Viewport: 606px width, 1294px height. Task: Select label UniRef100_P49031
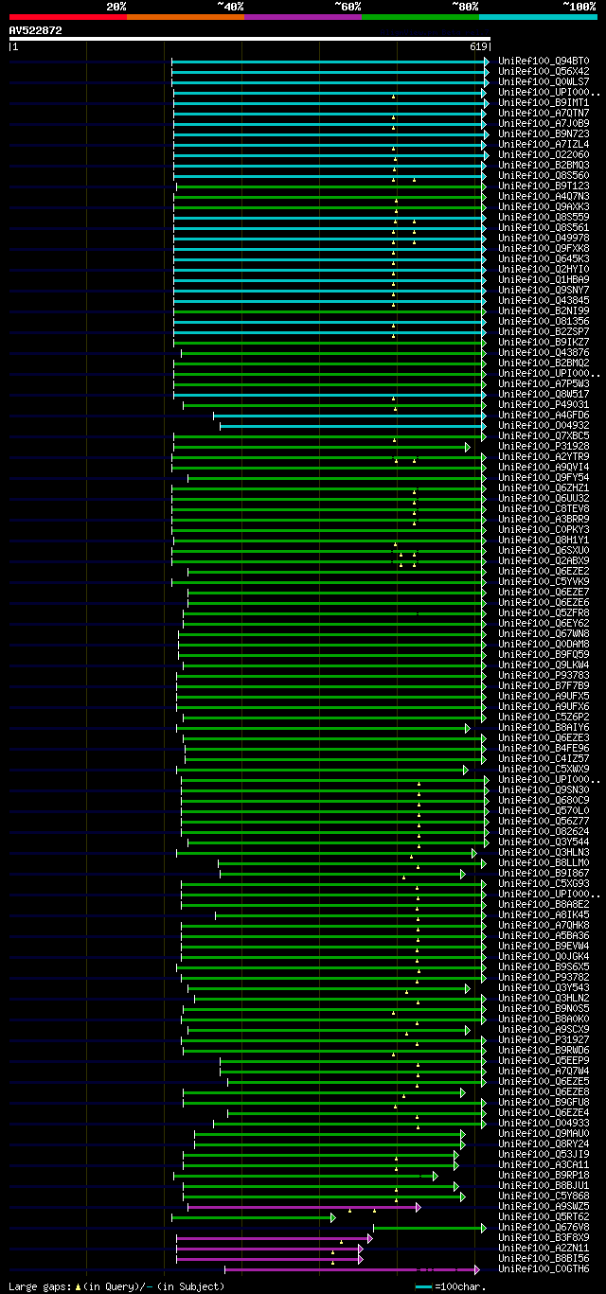(544, 405)
